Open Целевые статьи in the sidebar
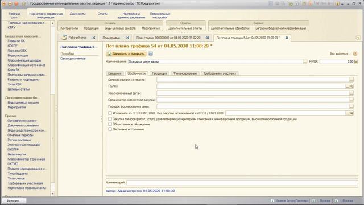 tap(19, 89)
